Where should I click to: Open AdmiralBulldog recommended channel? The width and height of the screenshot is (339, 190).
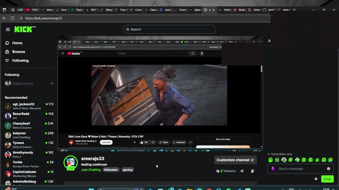pos(29,182)
